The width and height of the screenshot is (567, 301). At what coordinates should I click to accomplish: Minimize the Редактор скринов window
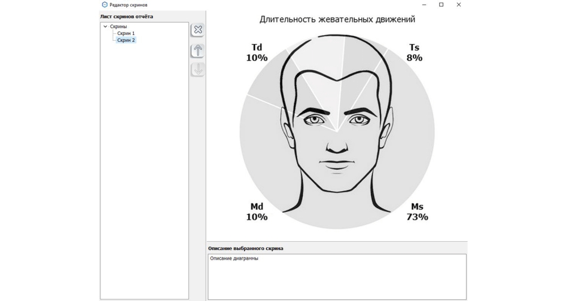pos(424,5)
